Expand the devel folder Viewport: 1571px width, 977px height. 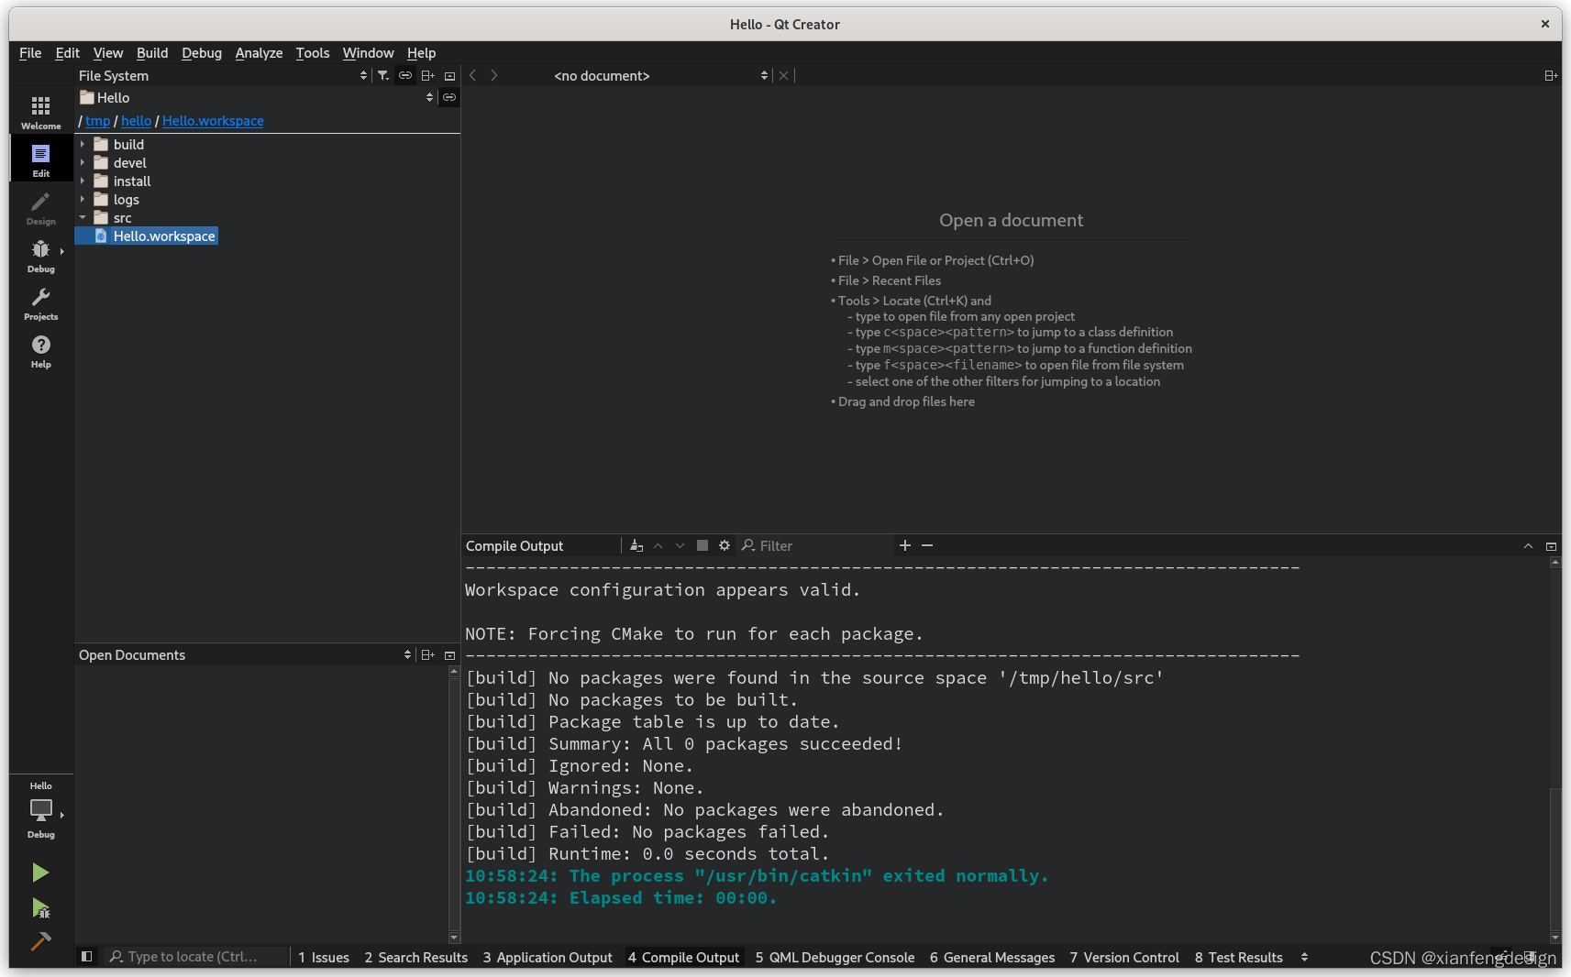[83, 162]
